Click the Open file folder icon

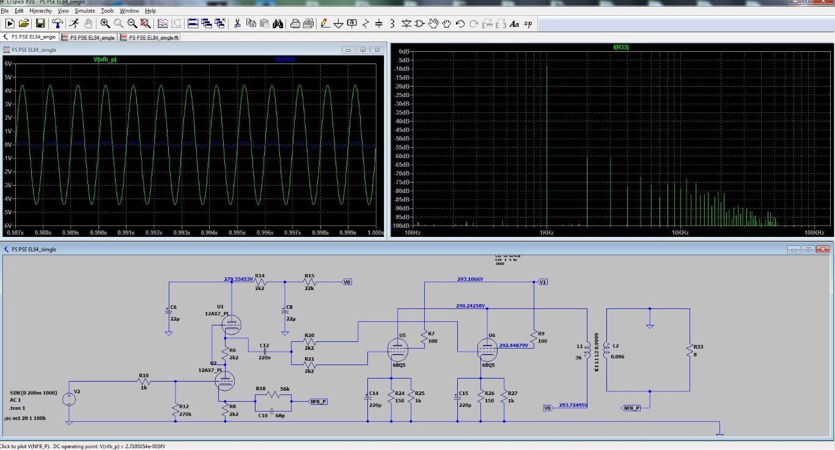coord(24,23)
